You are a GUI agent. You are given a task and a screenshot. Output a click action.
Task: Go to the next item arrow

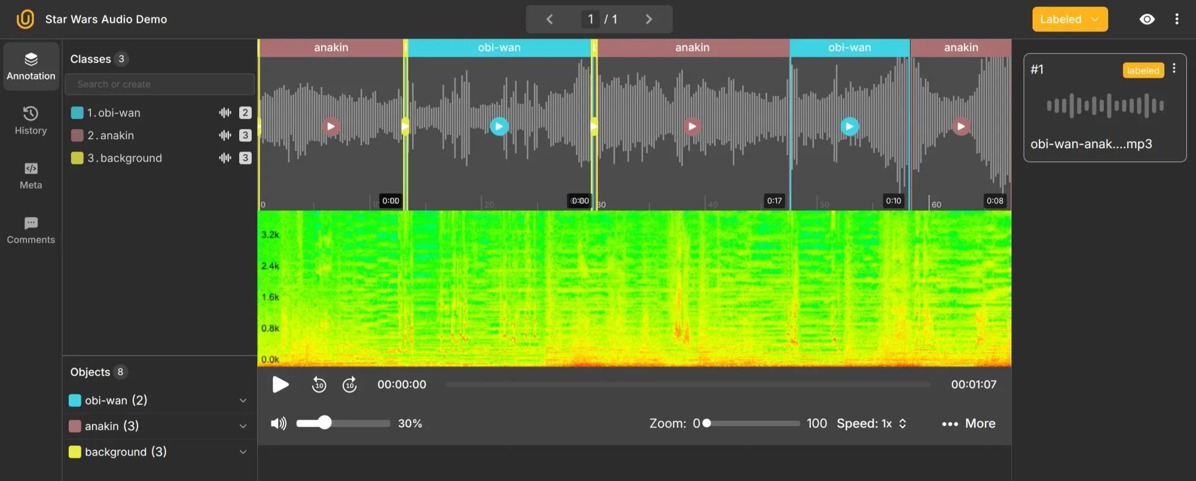tap(649, 19)
